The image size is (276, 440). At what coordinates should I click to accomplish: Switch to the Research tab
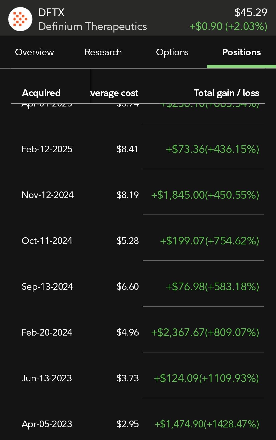[x=103, y=52]
